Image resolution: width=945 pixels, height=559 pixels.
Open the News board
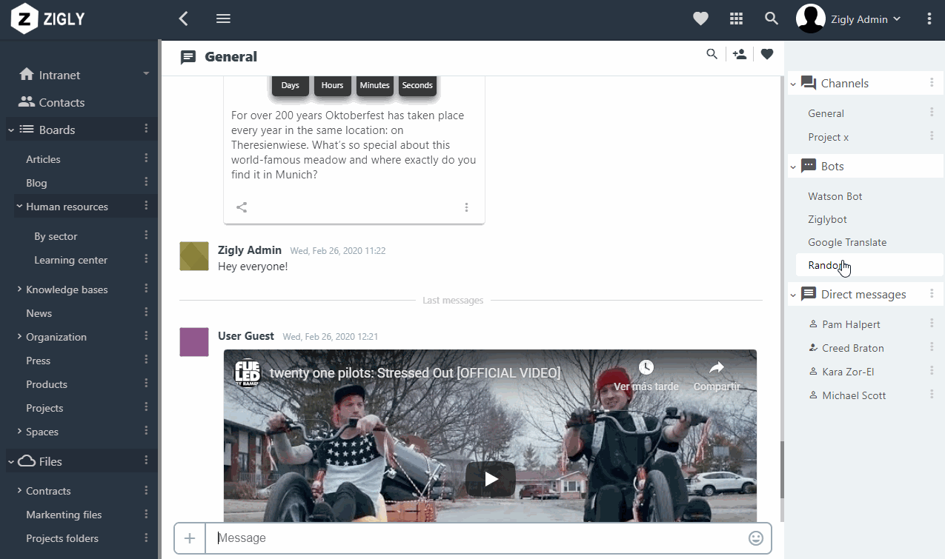(39, 313)
